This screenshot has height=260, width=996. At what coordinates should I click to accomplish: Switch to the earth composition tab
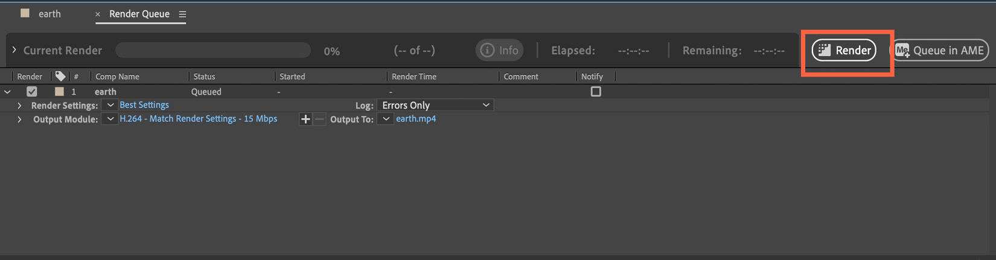(49, 14)
